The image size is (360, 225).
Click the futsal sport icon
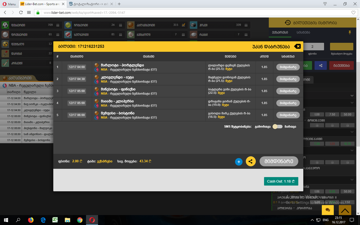tap(5, 44)
